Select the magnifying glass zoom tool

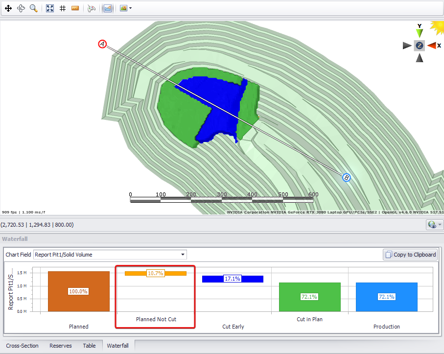[x=34, y=8]
